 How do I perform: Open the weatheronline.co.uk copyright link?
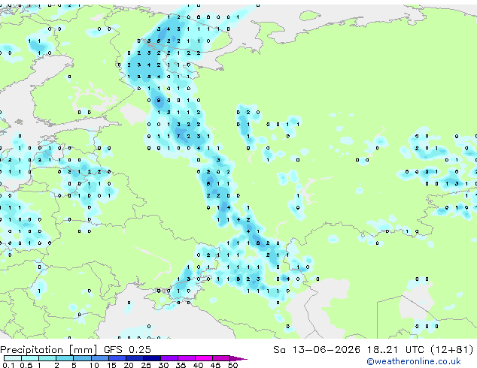(414, 361)
